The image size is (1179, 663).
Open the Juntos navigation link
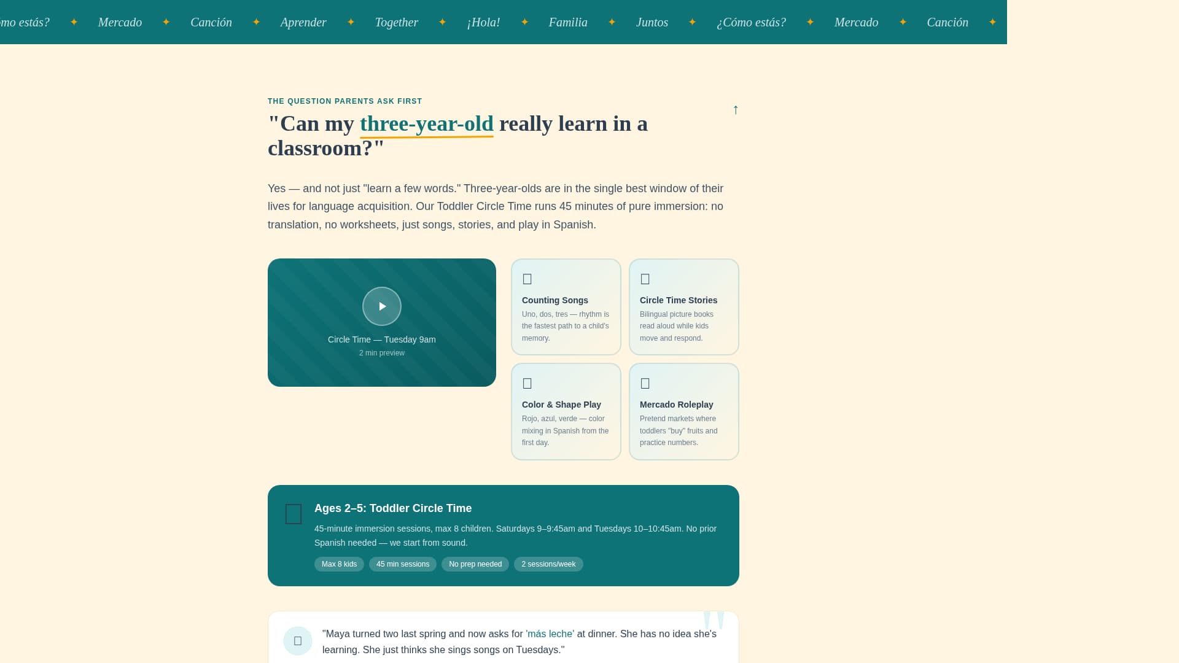[652, 22]
